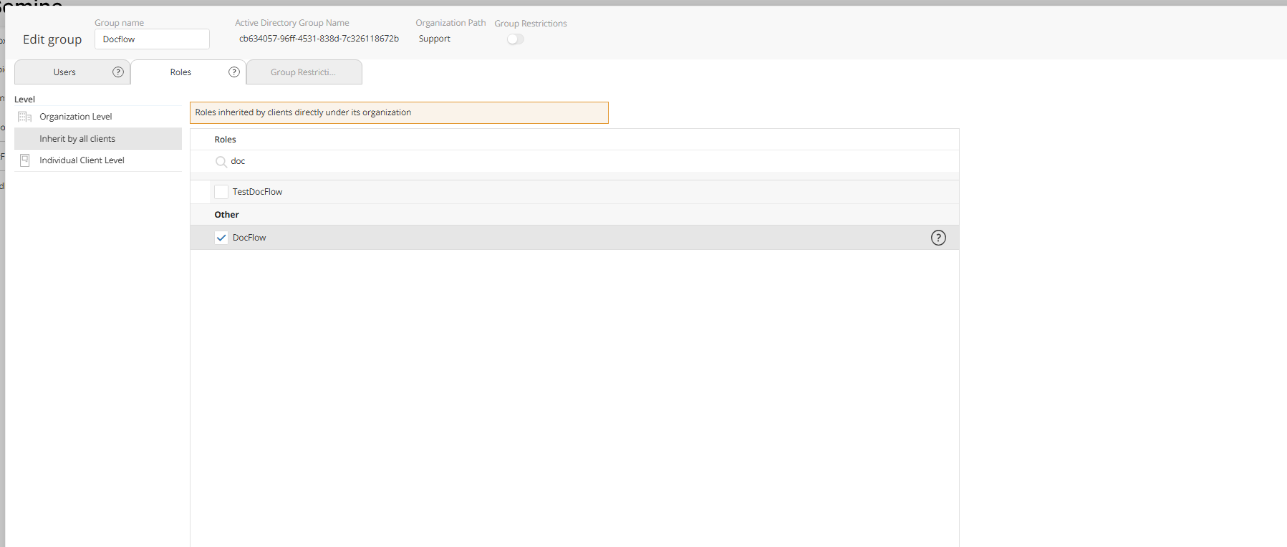Click the Edit group heading

point(52,39)
